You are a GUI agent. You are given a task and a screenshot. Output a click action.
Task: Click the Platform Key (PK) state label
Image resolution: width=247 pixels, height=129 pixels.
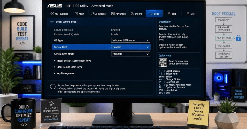click(67, 34)
